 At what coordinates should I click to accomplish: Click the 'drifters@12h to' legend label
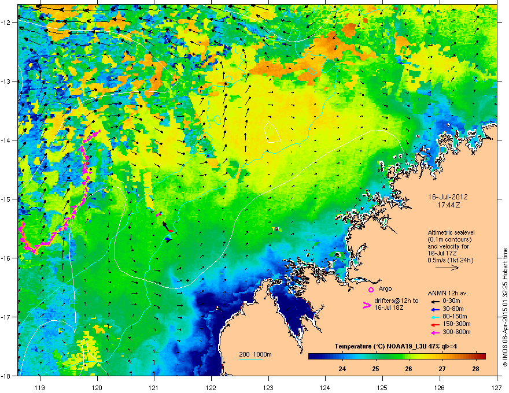396,301
